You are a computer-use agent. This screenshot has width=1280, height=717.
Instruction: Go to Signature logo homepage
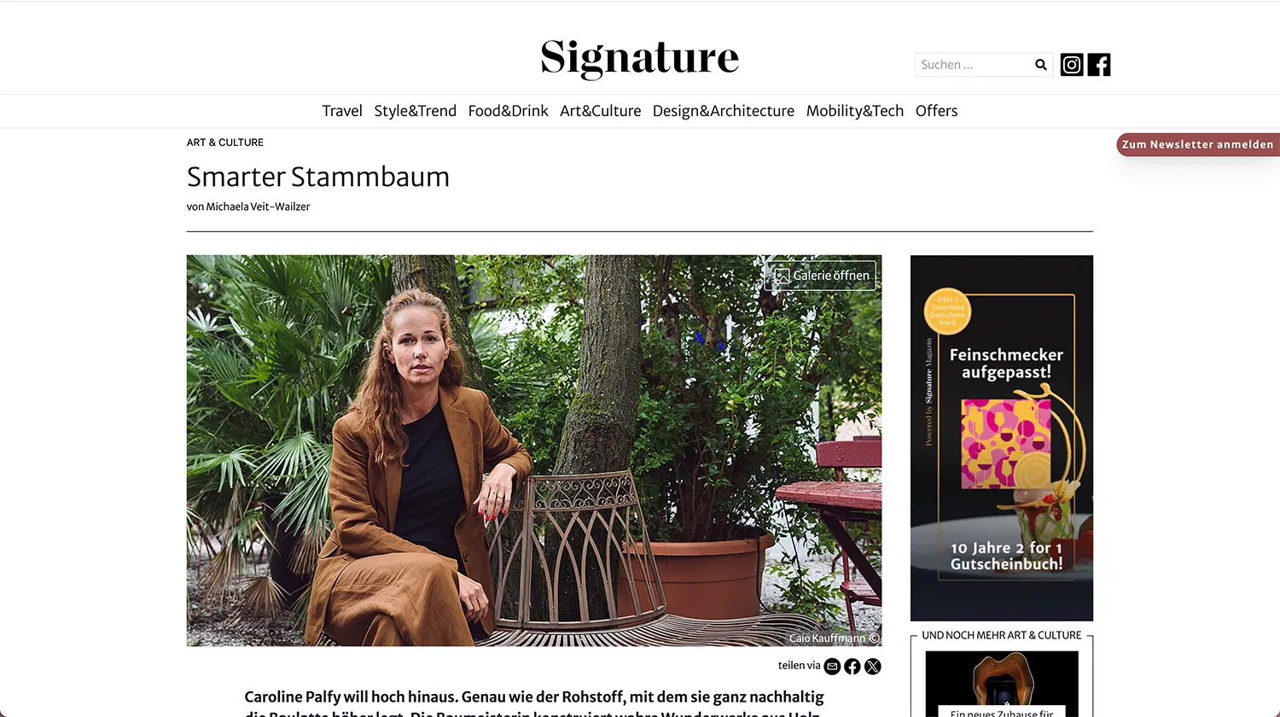pyautogui.click(x=640, y=58)
